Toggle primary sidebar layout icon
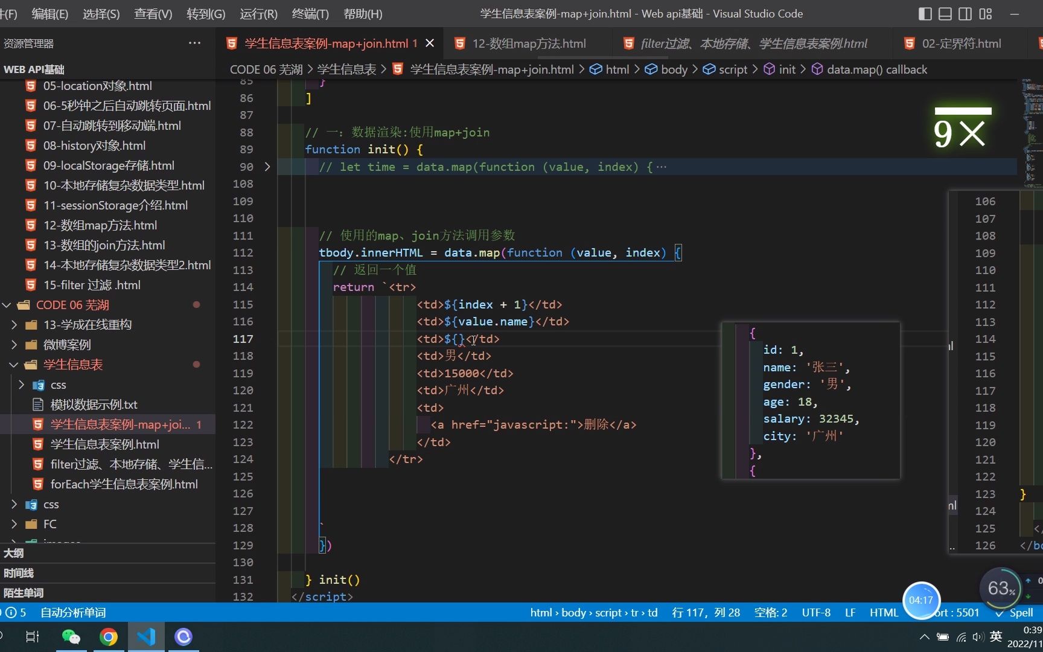 pos(925,13)
